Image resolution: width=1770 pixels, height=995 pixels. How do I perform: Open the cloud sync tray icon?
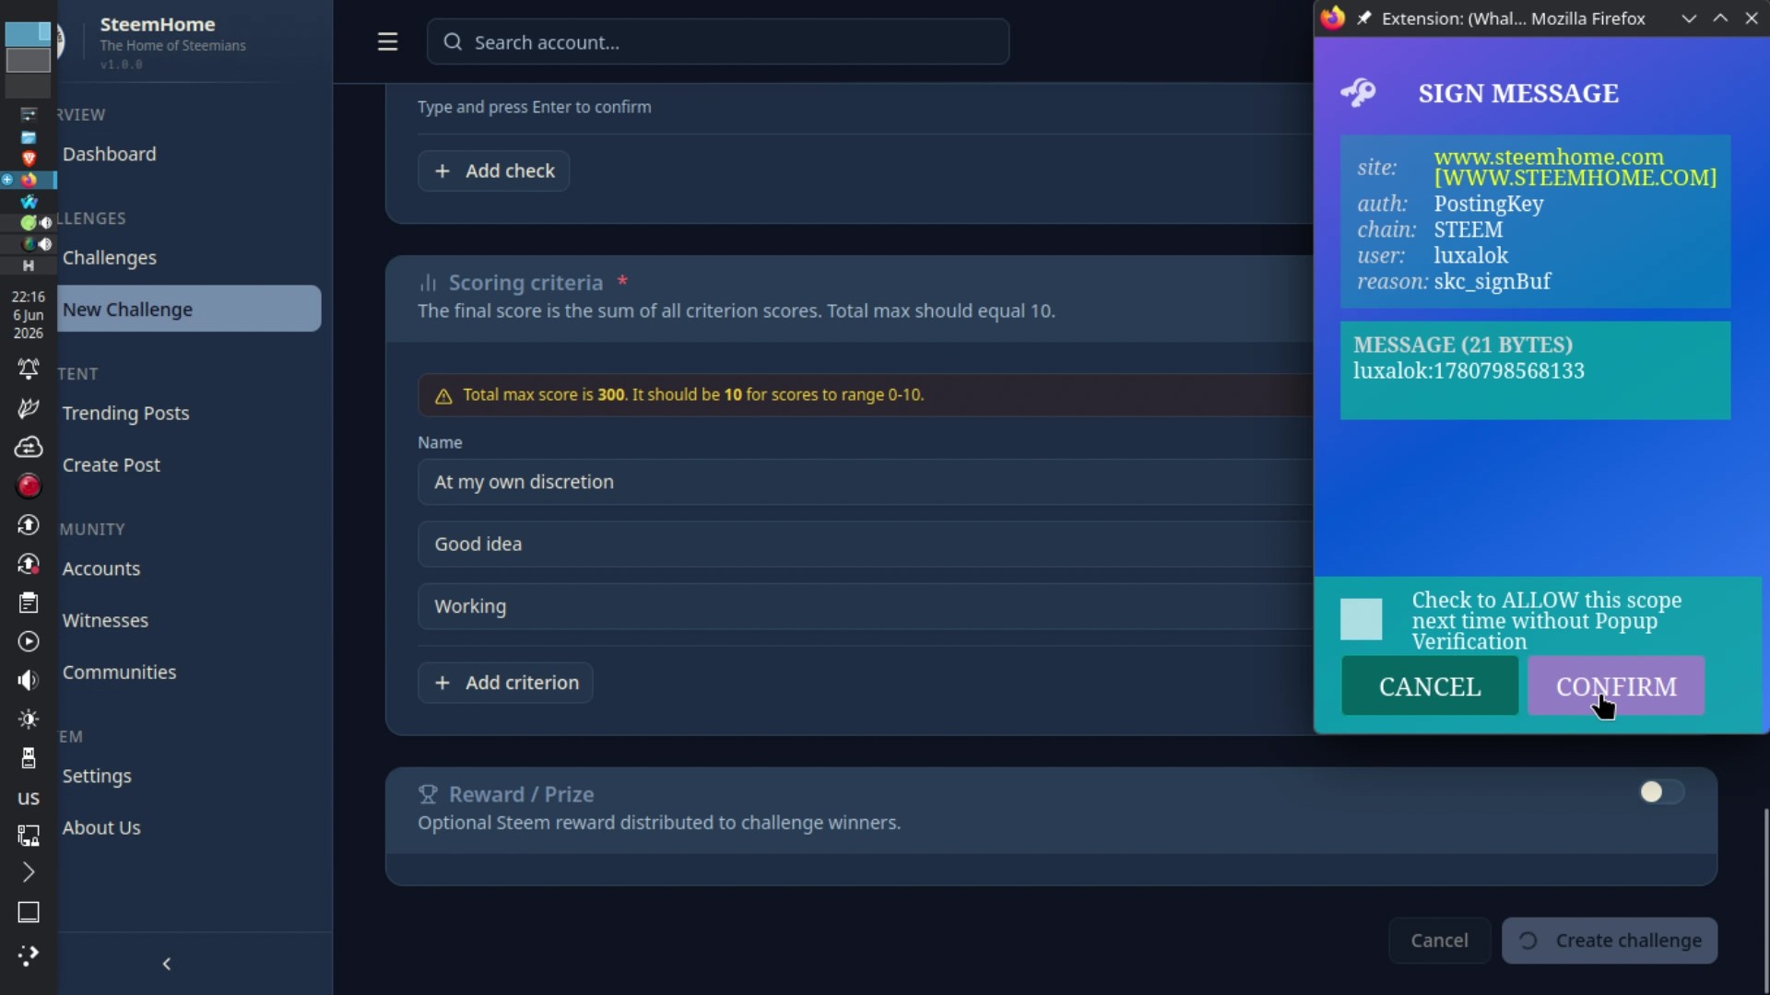coord(29,447)
